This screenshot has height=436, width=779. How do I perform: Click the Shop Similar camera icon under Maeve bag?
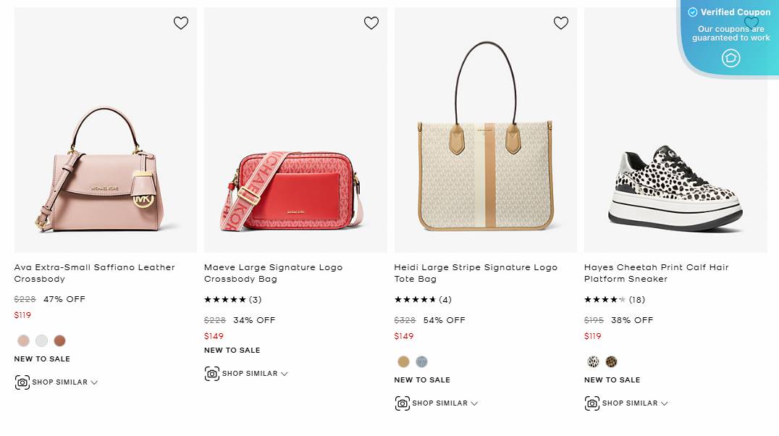tap(212, 373)
